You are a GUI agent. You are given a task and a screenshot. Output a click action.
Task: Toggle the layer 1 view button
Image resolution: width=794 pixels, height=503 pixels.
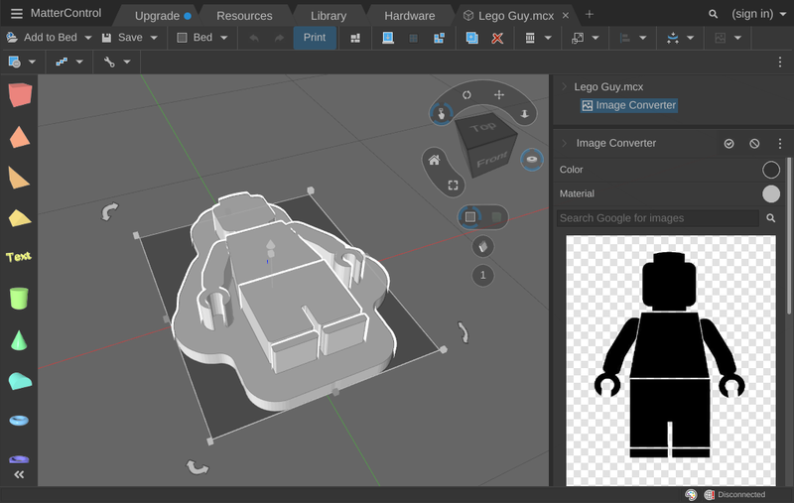(x=482, y=275)
